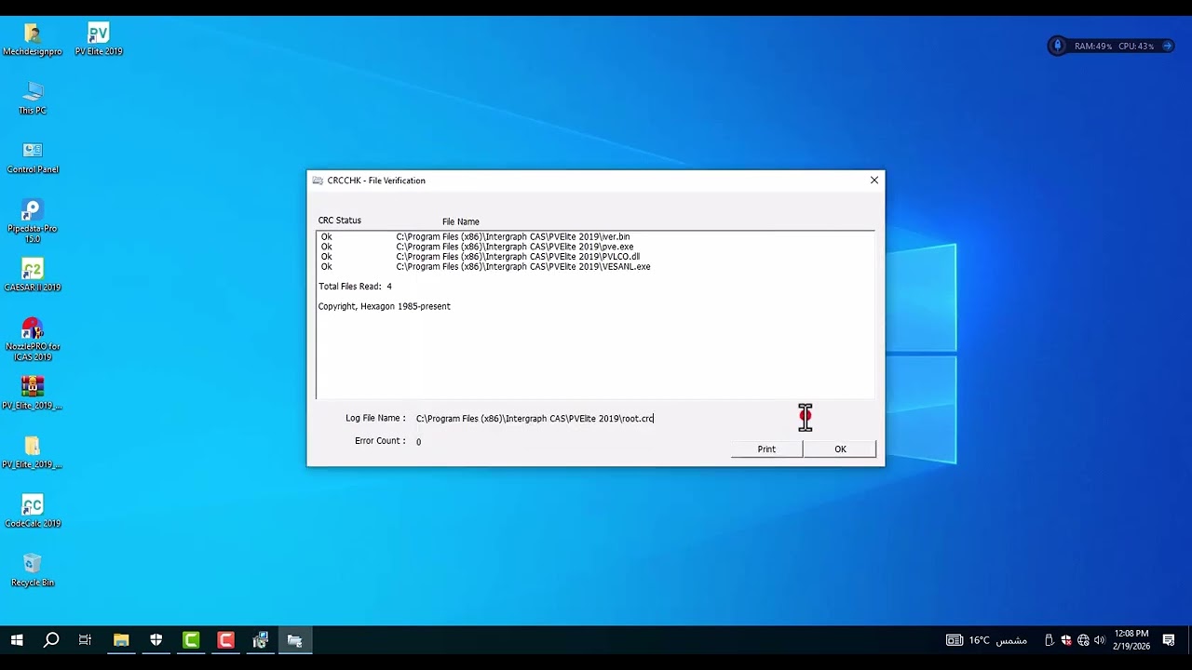Click the microphone icon in RAM/CPU widget
This screenshot has width=1192, height=670.
pyautogui.click(x=1057, y=46)
